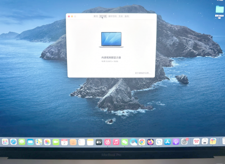Launch WPS Office from the dock
Image resolution: width=225 pixels, height=164 pixels.
click(x=196, y=141)
